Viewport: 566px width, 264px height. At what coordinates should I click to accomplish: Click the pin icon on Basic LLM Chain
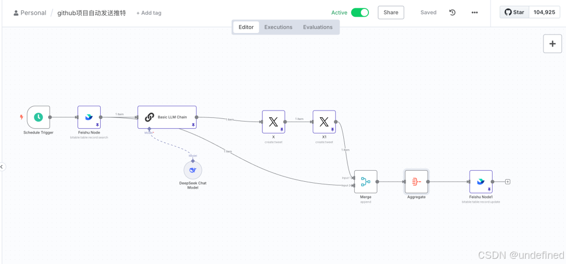click(193, 125)
